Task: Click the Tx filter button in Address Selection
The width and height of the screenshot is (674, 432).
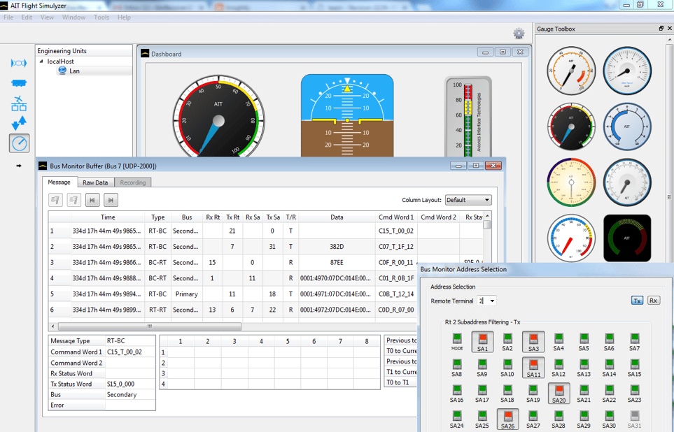Action: click(x=638, y=300)
